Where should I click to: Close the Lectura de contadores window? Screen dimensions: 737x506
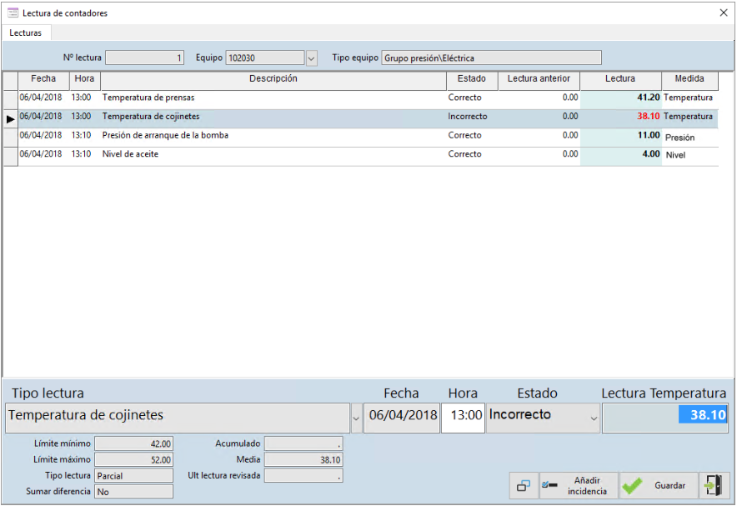tap(724, 13)
